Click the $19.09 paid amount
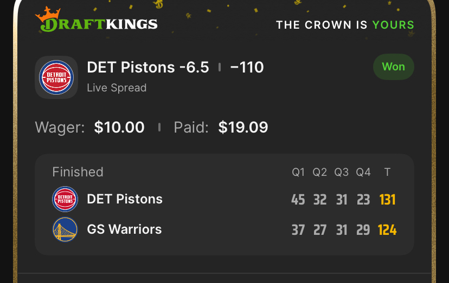The width and height of the screenshot is (449, 283). 243,127
